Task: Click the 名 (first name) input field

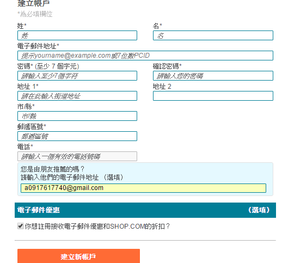Action: pos(213,35)
